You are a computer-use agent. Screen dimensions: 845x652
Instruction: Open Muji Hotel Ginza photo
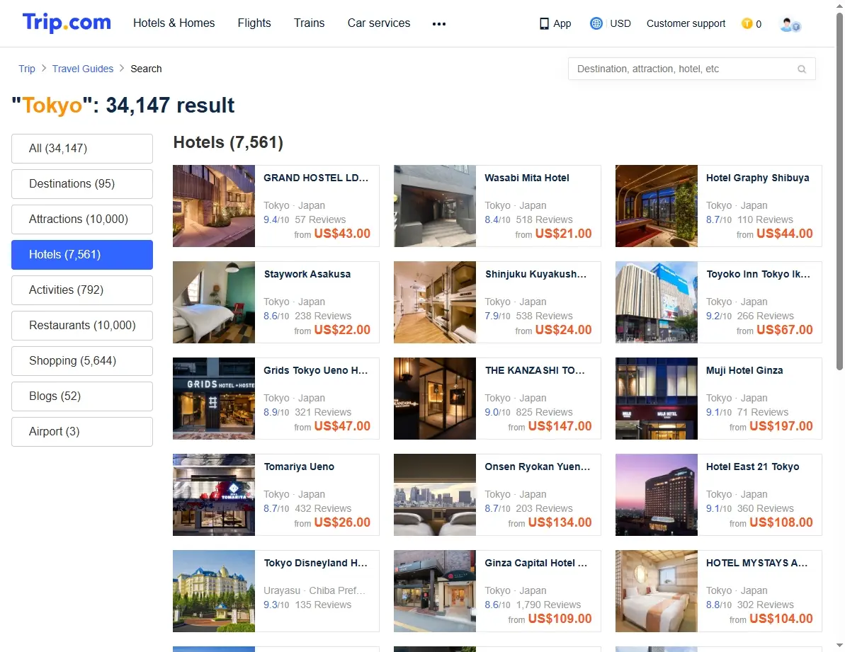(657, 399)
